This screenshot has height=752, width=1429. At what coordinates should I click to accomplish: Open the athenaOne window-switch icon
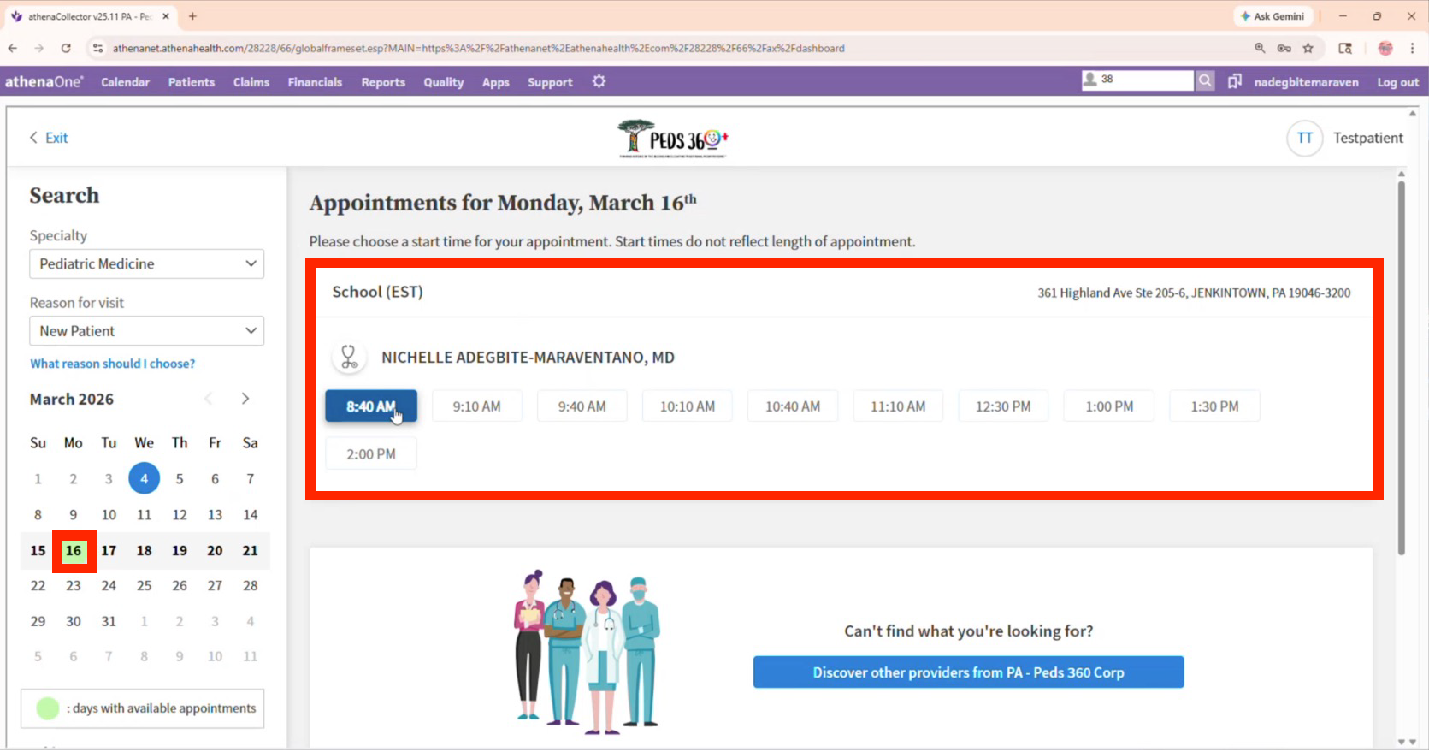[x=1234, y=81]
